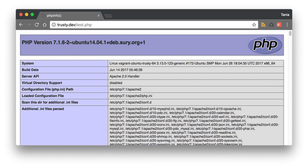Select the 10-mysqlnd.ini path text
The height and width of the screenshot is (168, 308).
point(142,109)
